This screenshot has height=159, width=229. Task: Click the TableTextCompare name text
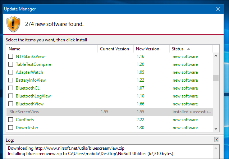(x=33, y=64)
